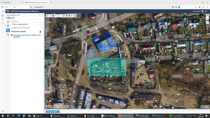Open Windows Start menu
This screenshot has height=118, width=210.
(x=3, y=116)
